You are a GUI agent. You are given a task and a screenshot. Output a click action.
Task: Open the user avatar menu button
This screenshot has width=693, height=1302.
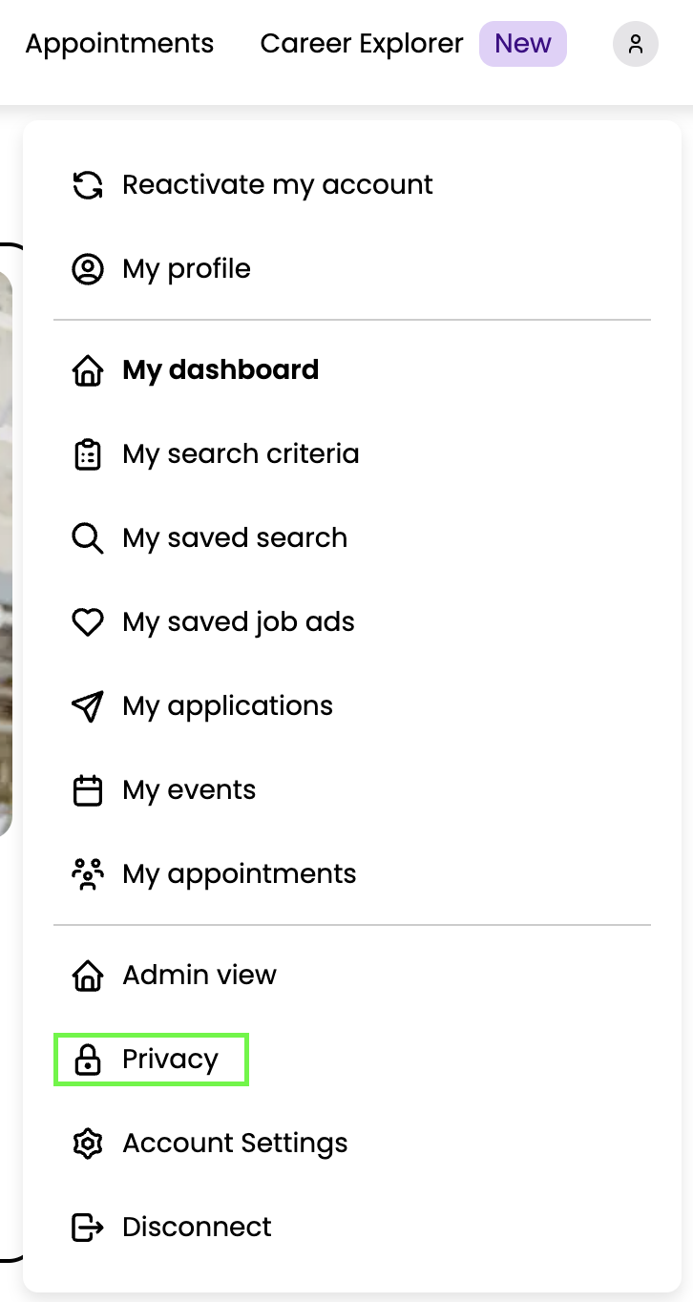pos(636,44)
